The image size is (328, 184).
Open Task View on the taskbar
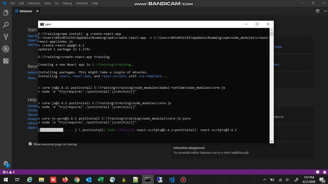point(17,180)
